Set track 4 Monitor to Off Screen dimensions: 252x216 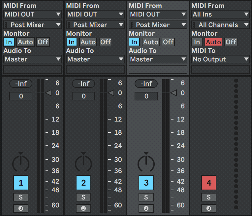pos(231,42)
